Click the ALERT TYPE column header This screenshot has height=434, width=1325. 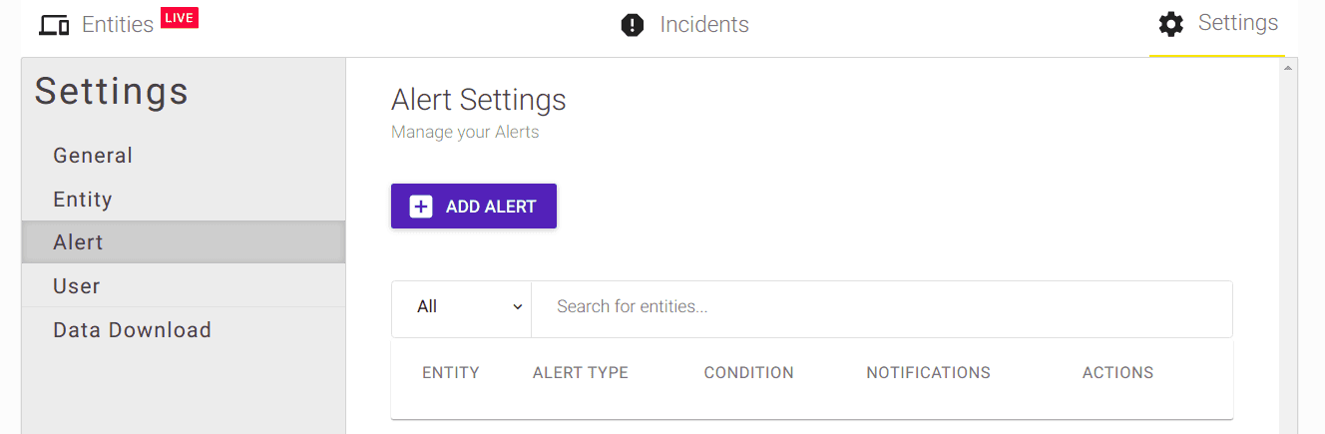[581, 373]
